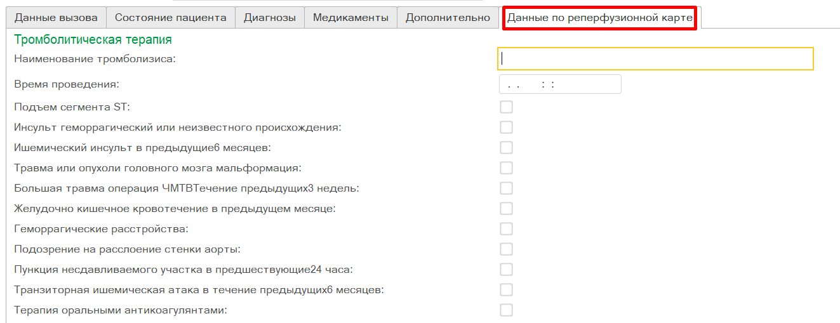
Task: Click Данные по реперфузионной карте tab
Action: click(599, 18)
